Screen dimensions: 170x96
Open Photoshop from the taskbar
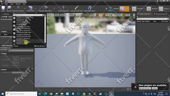[78, 93]
